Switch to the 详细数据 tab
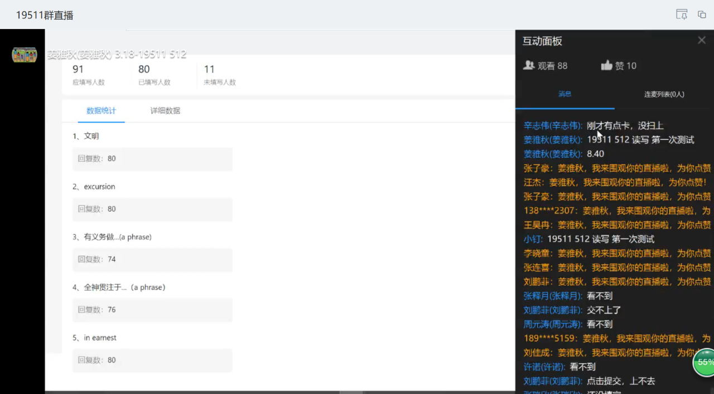The width and height of the screenshot is (714, 394). point(165,110)
